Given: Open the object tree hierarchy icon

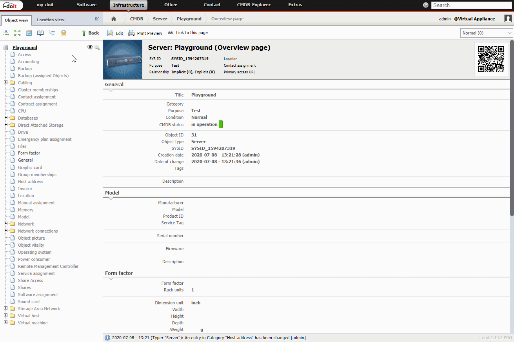Looking at the screenshot, I should (x=5, y=33).
